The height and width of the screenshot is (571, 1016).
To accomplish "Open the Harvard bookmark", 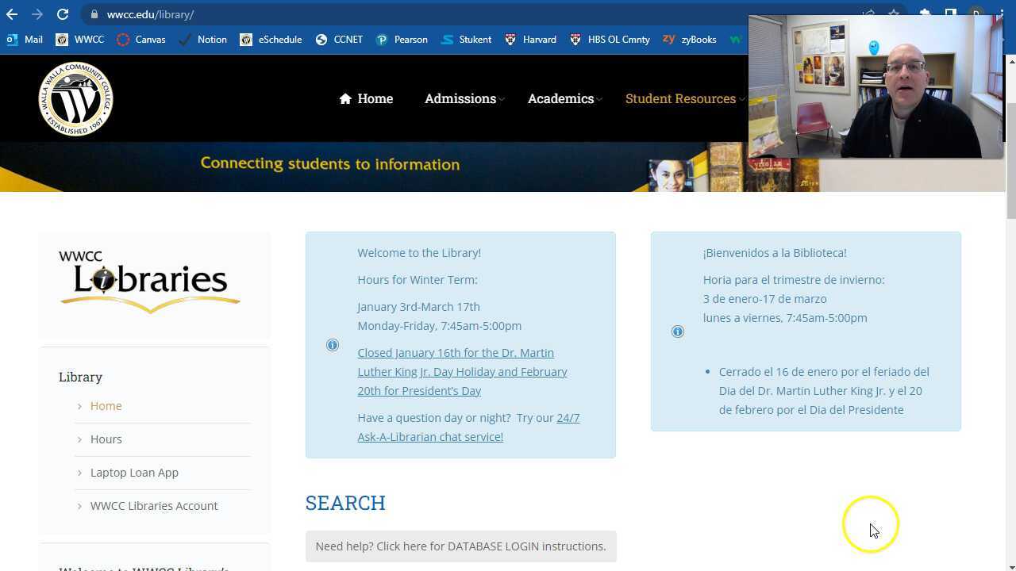I will pos(531,39).
